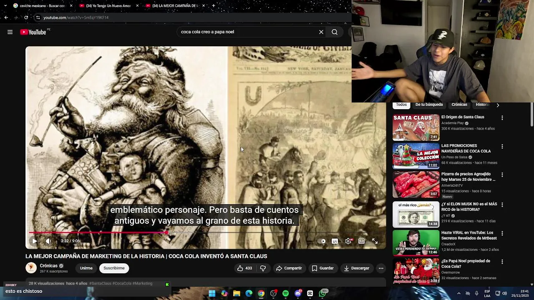Image resolution: width=534 pixels, height=300 pixels.
Task: Open the Pizarra de precios Agroejido thumbnail
Action: [416, 185]
